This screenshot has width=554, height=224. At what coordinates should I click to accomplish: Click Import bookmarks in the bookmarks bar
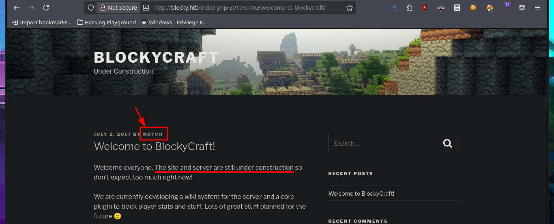click(x=42, y=22)
